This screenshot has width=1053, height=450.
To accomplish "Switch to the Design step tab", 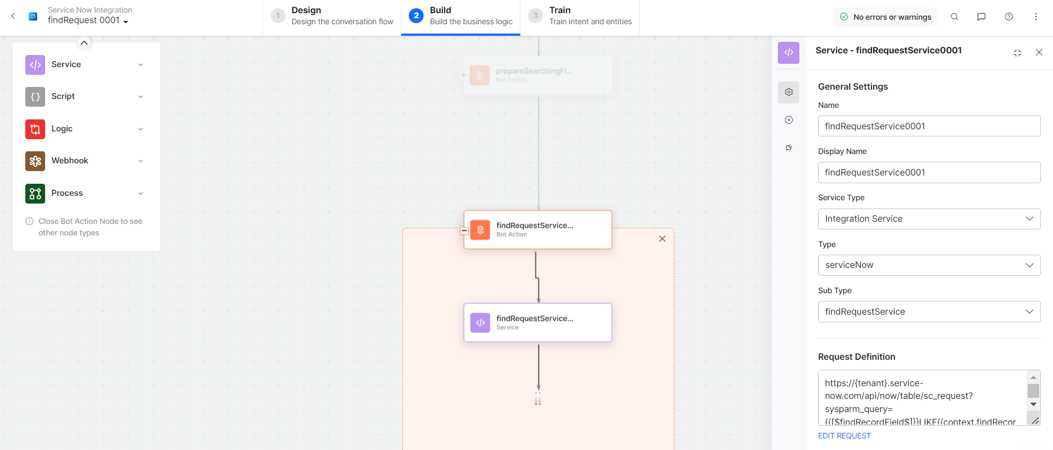I will click(332, 17).
